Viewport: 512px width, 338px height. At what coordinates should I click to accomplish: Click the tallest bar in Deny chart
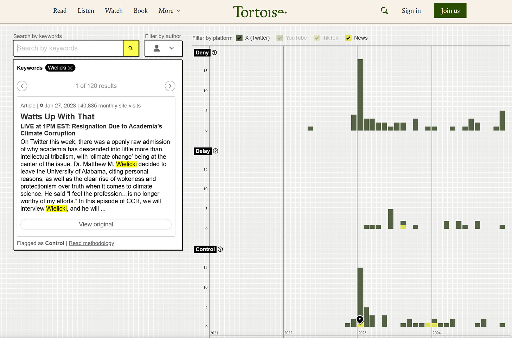360,95
